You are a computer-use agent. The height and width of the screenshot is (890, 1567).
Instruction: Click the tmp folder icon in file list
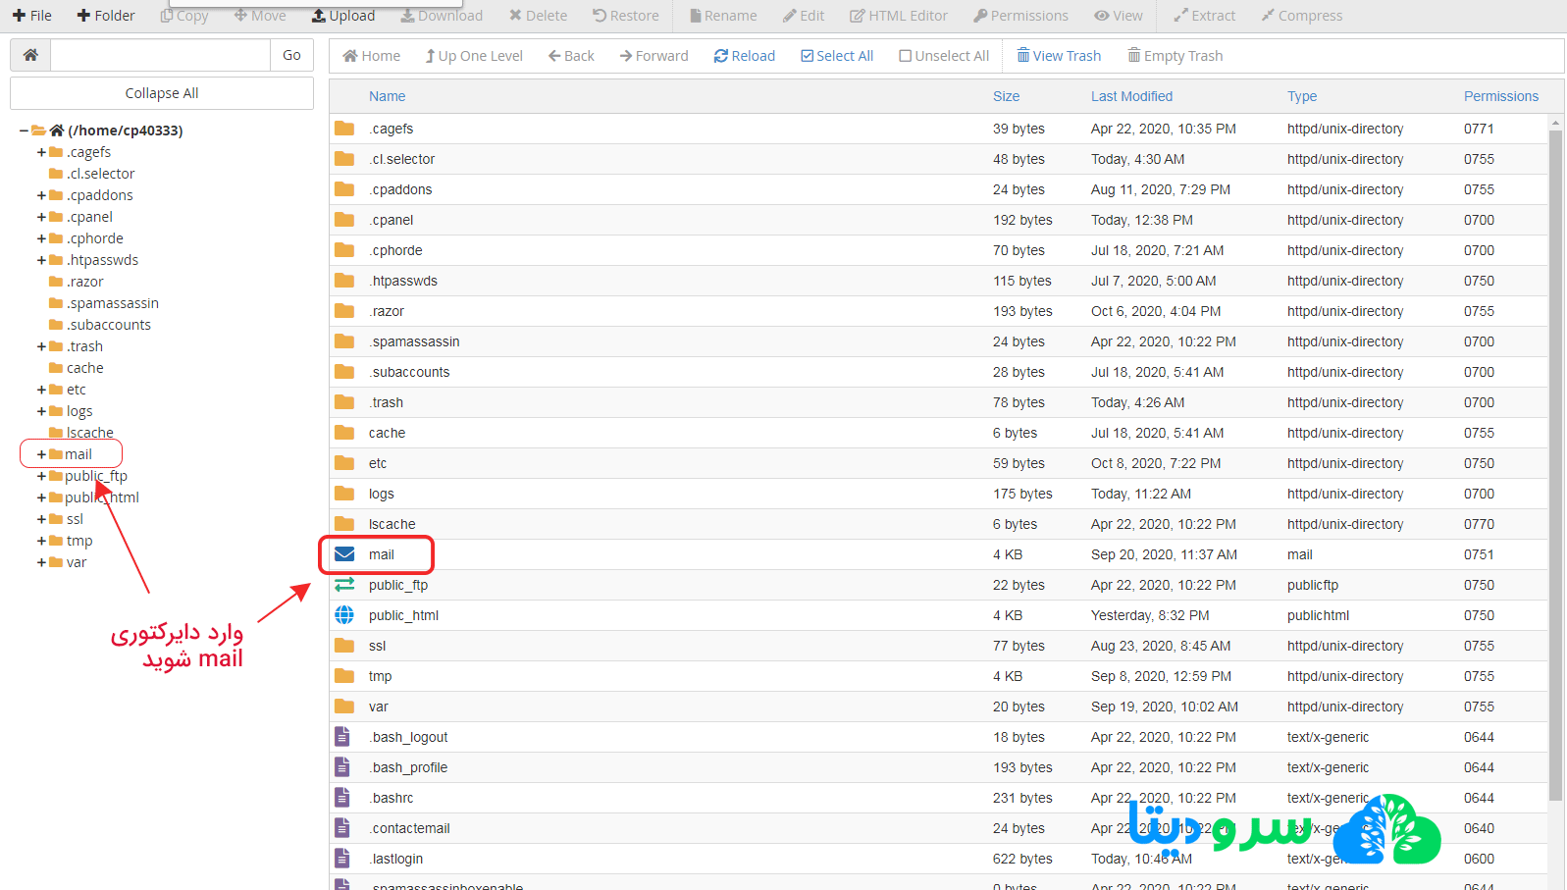point(344,676)
